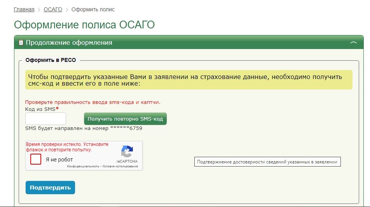Screen dimensions: 370x207
Task: Click the Подтвержнение достоверности сведений tooltip
Action: tap(267, 162)
